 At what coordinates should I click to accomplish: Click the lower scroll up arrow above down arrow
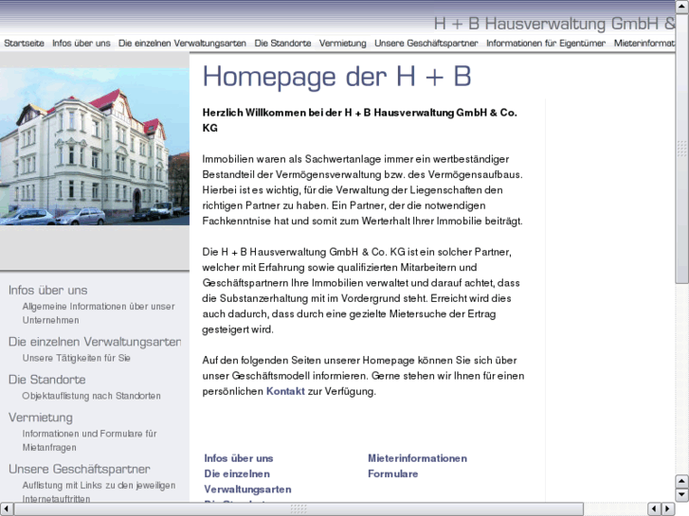click(682, 481)
